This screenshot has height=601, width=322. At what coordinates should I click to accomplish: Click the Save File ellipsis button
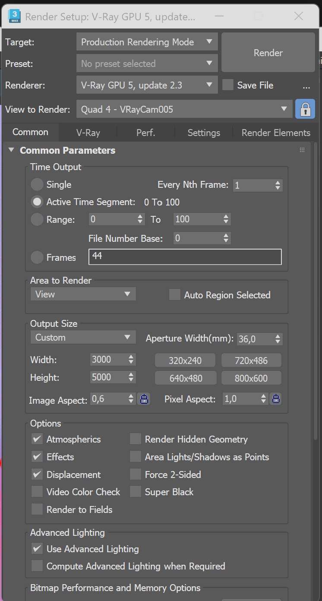pos(306,86)
